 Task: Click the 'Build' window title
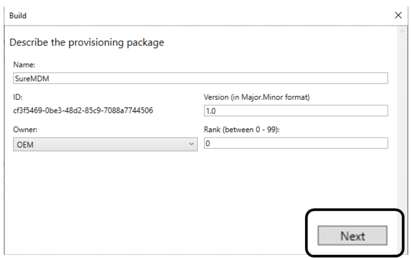18,16
